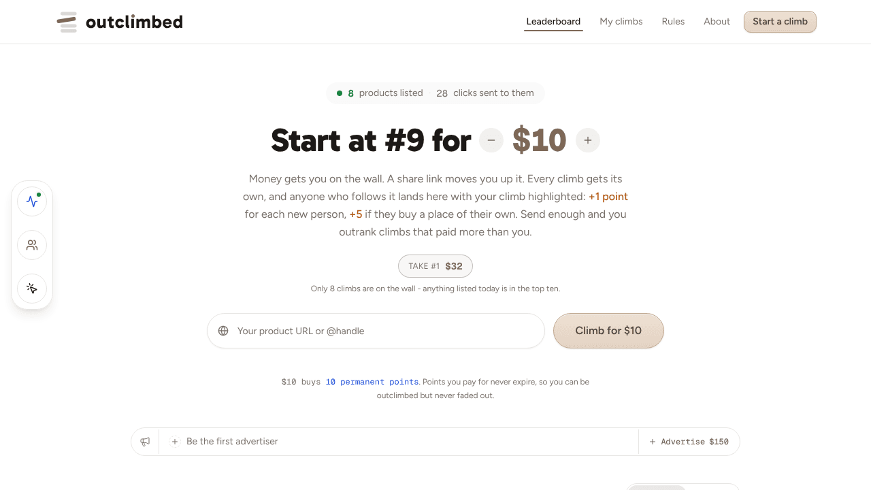Screen dimensions: 871x490
Task: Increase the price with plus button
Action: coord(588,140)
